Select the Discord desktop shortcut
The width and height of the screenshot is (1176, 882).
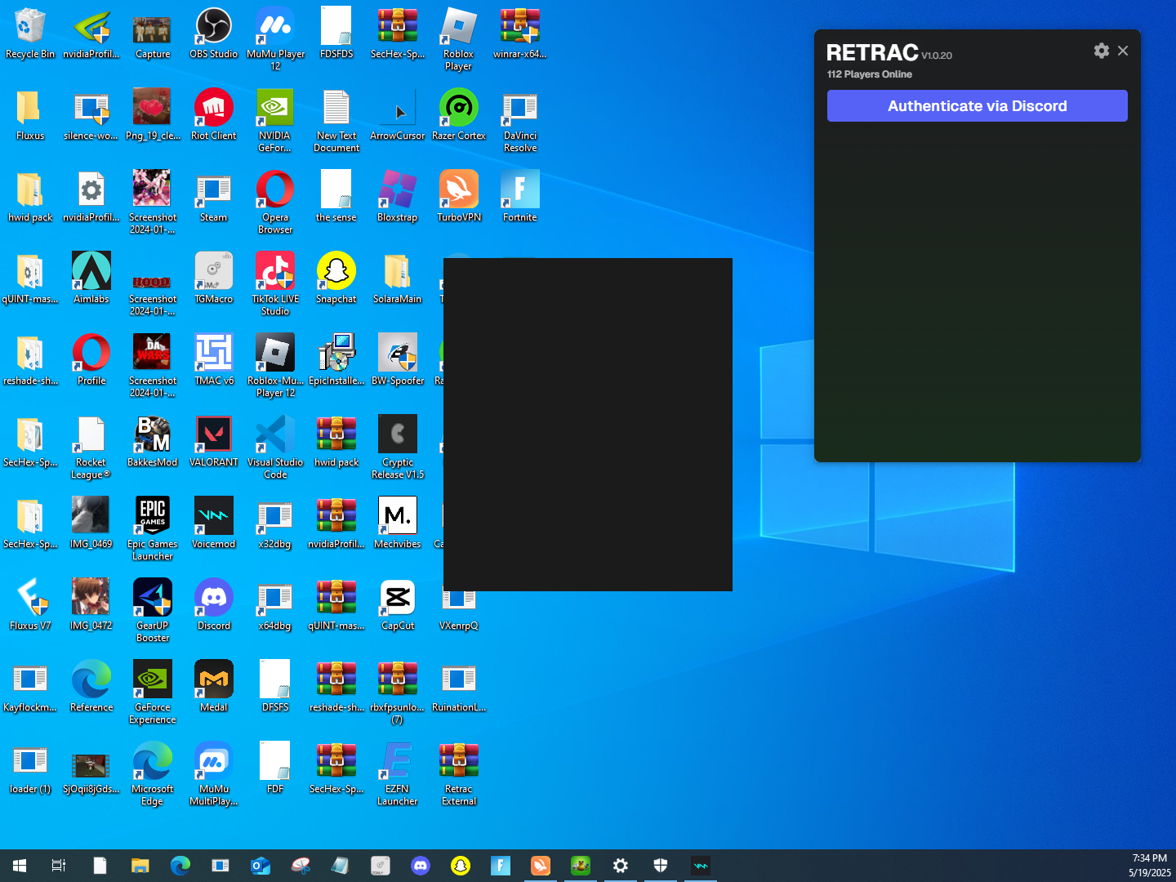(214, 605)
